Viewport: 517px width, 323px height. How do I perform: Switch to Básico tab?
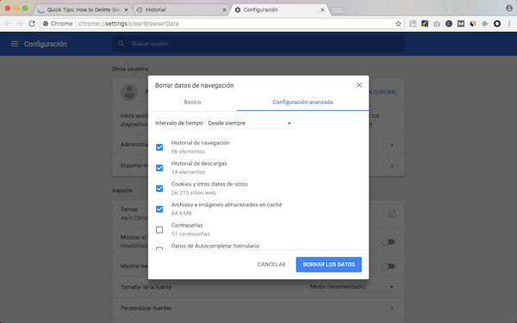(x=192, y=102)
